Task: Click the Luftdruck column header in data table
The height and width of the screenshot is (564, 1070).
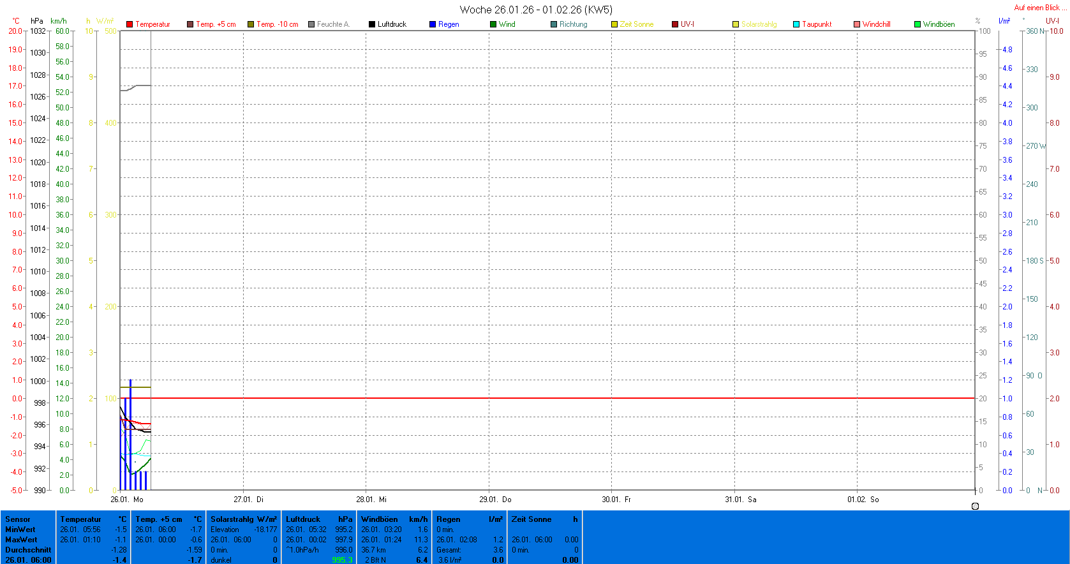Action: coord(303,519)
